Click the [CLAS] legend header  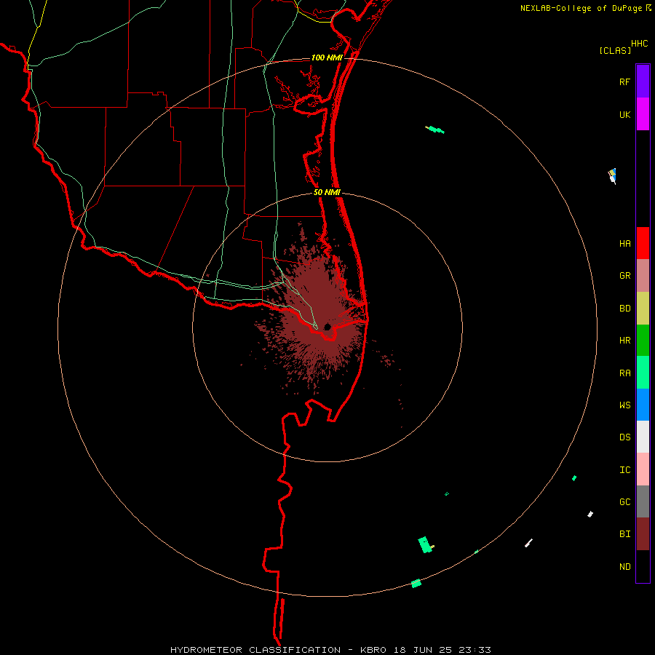615,50
